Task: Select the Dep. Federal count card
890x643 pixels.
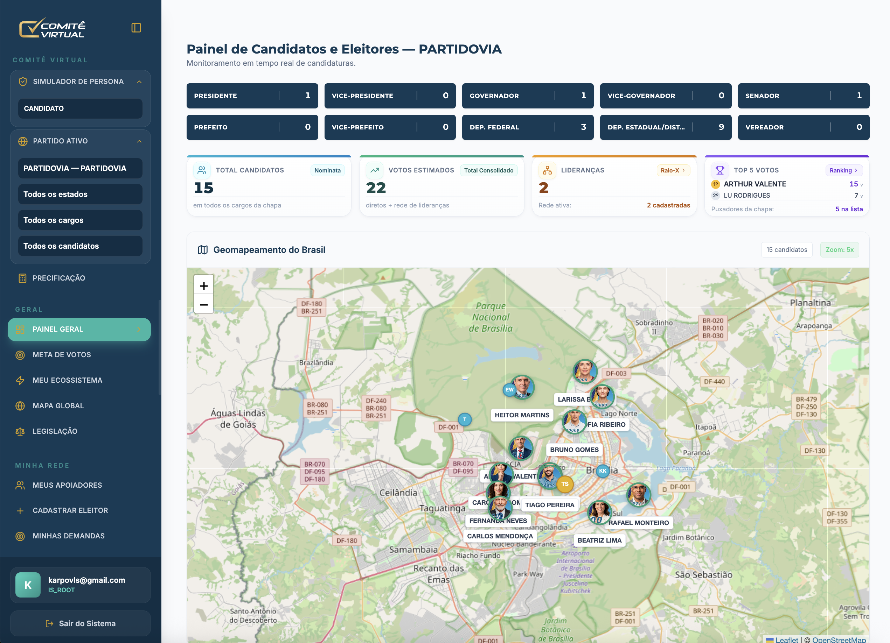Action: pyautogui.click(x=528, y=127)
